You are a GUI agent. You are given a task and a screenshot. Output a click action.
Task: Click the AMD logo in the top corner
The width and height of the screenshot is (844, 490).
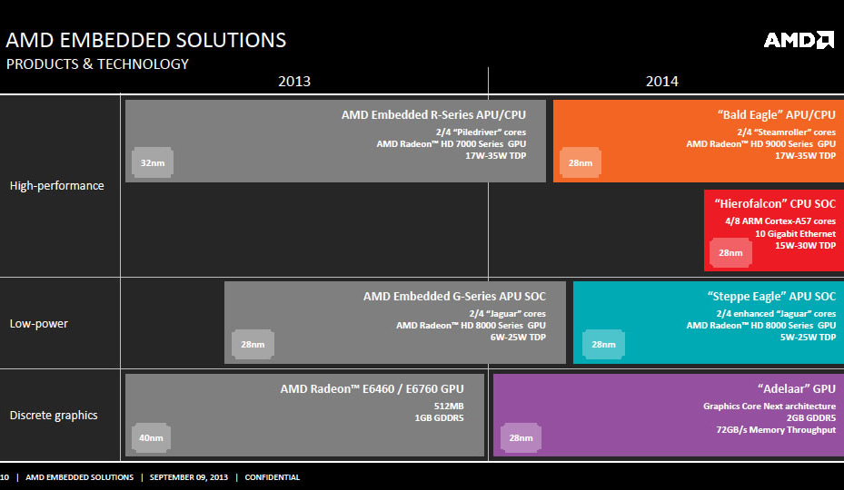798,40
